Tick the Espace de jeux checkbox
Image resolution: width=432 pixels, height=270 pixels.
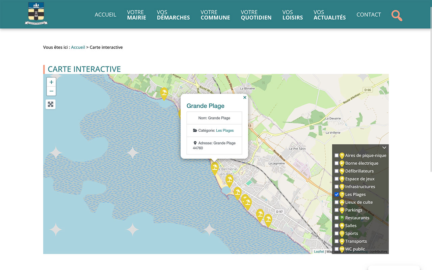click(x=336, y=179)
